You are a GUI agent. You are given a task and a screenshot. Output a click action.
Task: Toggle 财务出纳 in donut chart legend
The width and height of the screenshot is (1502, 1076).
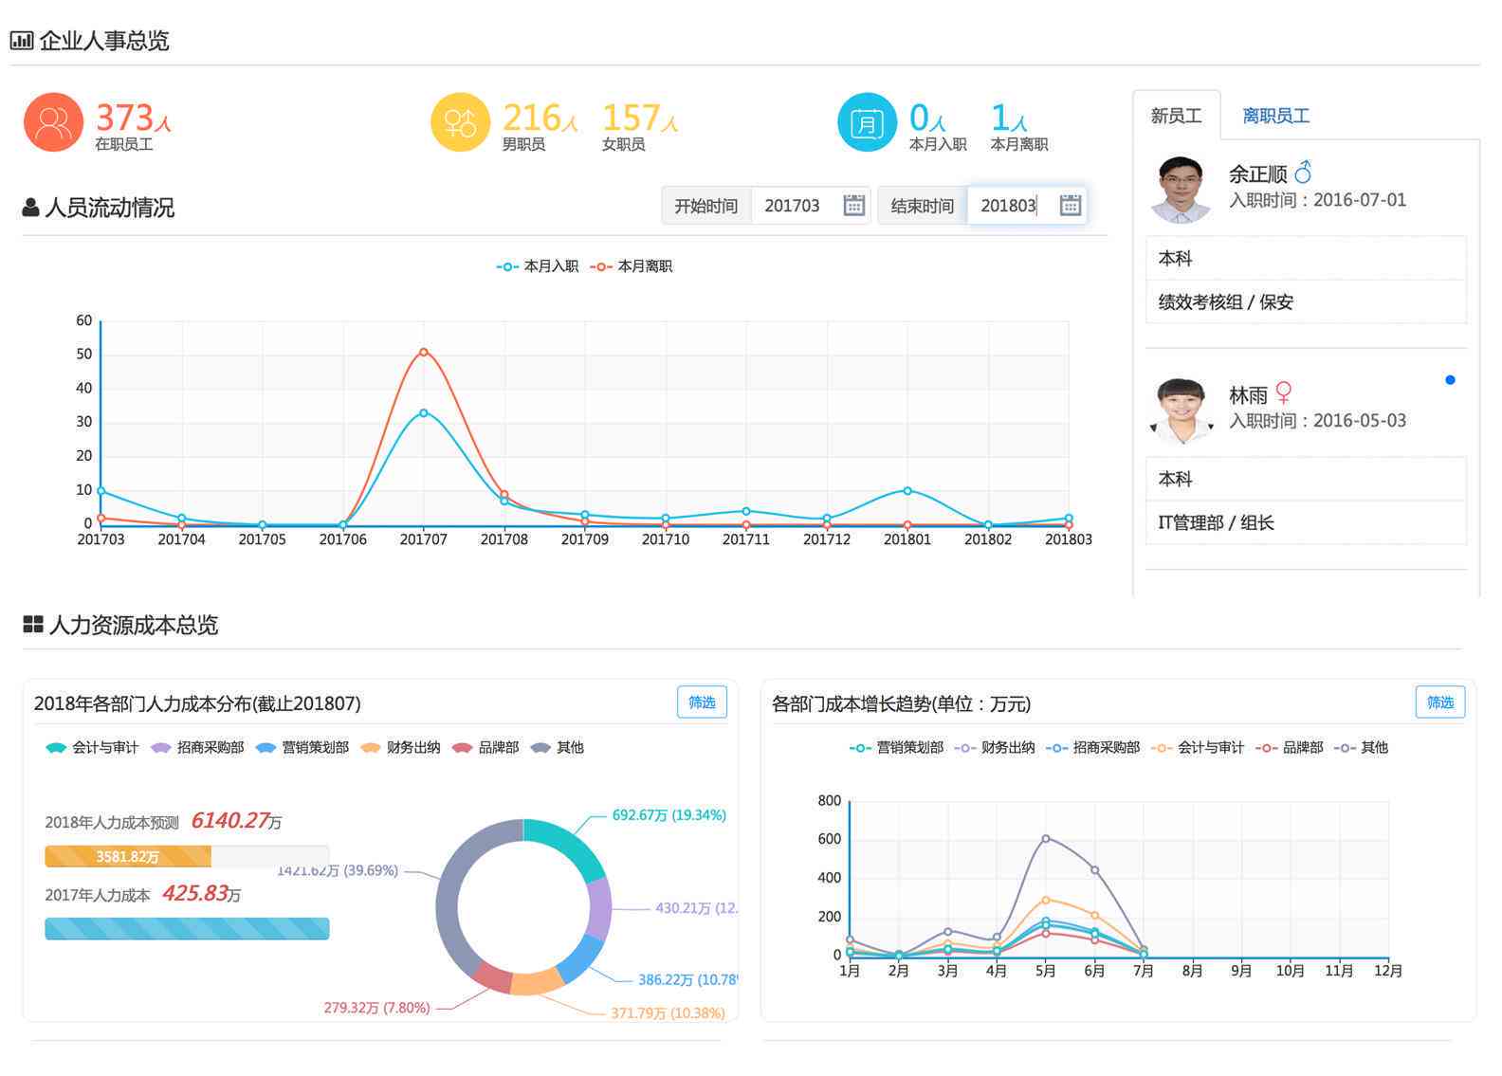click(400, 748)
